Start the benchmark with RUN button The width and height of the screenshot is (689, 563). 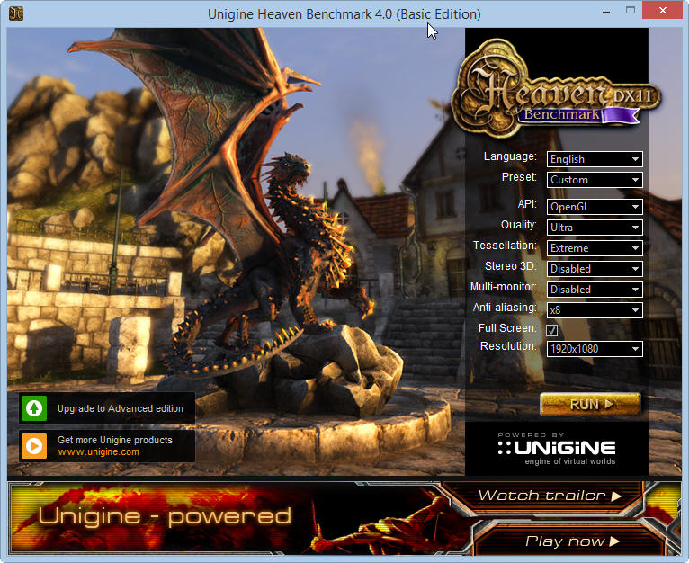tap(590, 404)
